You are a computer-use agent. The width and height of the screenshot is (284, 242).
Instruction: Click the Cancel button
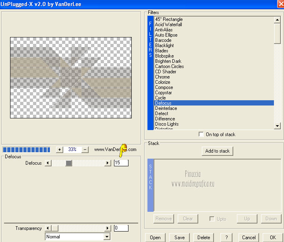(x=249, y=238)
